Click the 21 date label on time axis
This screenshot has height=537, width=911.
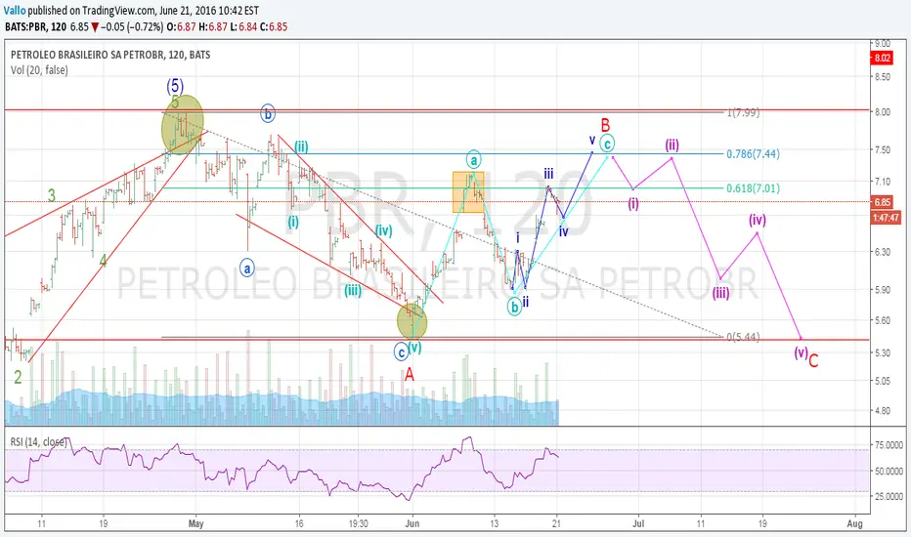coord(557,523)
